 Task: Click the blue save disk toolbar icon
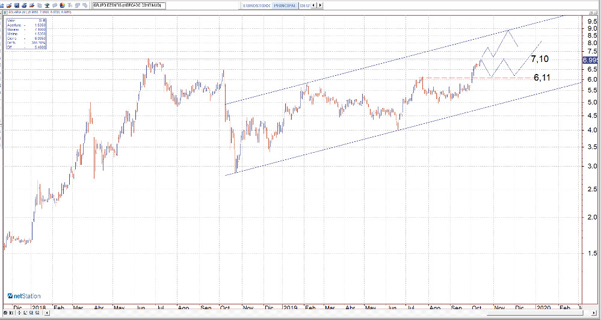tap(16, 5)
